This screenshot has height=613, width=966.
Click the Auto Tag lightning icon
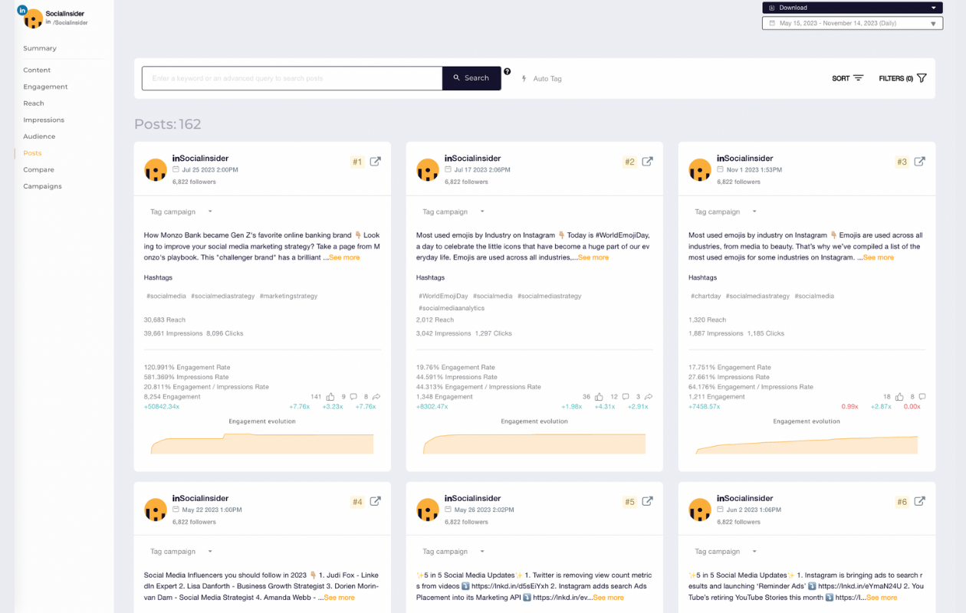pos(524,78)
